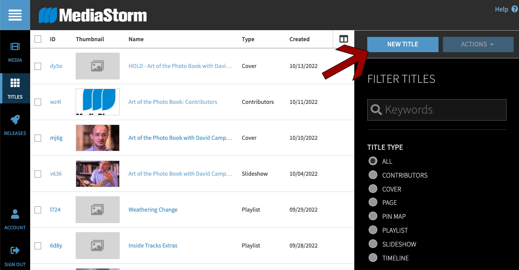Viewport: 519px width, 270px height.
Task: Check the select-all header checkbox
Action: 38,39
